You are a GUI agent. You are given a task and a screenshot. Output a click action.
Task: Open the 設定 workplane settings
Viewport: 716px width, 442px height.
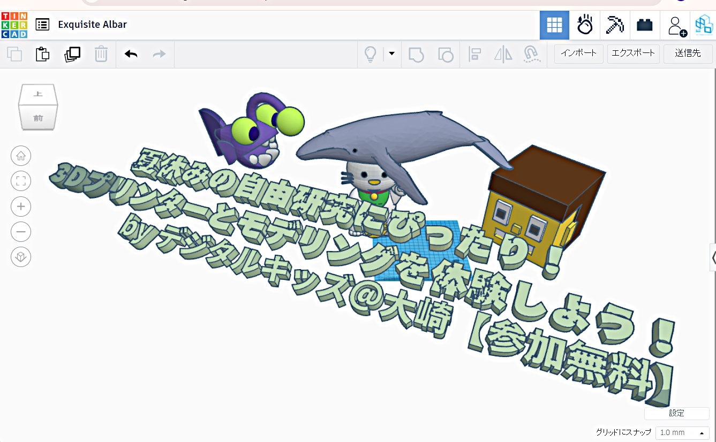[x=676, y=413]
